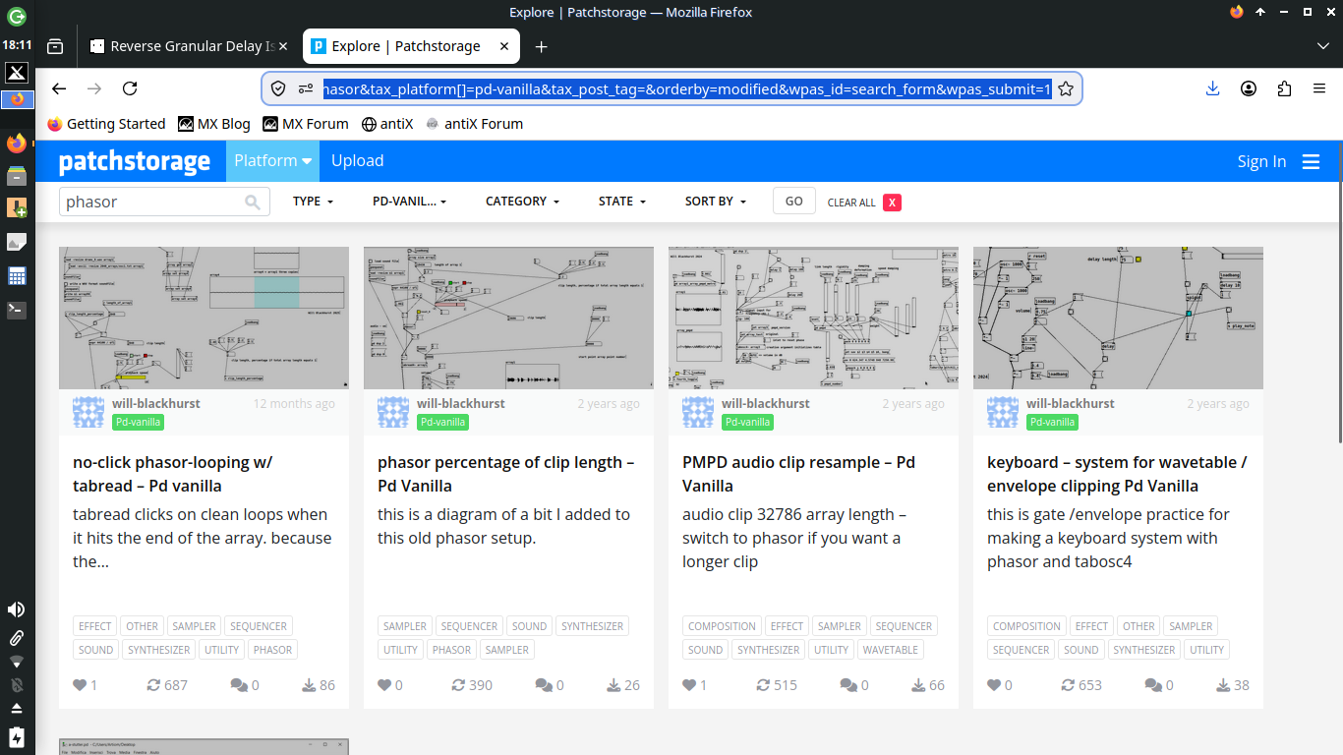Click the tracking protection shield icon
The height and width of the screenshot is (755, 1343).
click(x=278, y=88)
